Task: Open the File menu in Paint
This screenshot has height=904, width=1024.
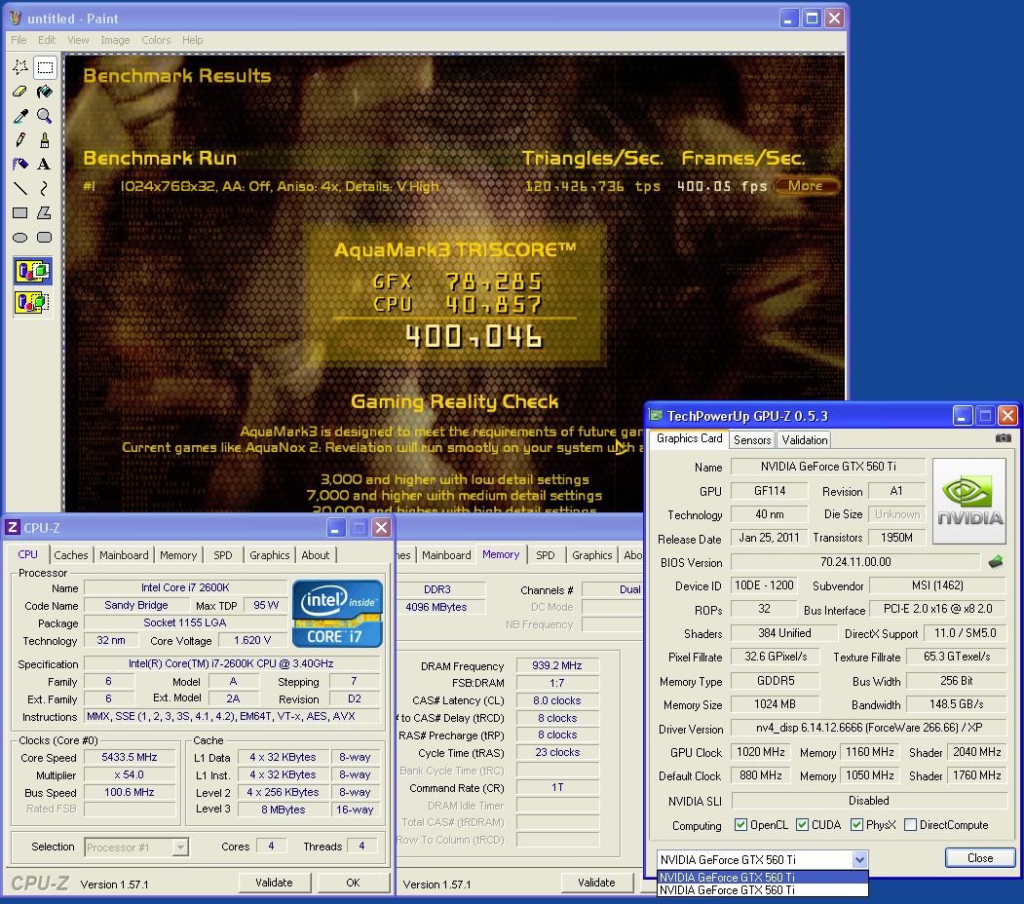Action: pos(19,40)
